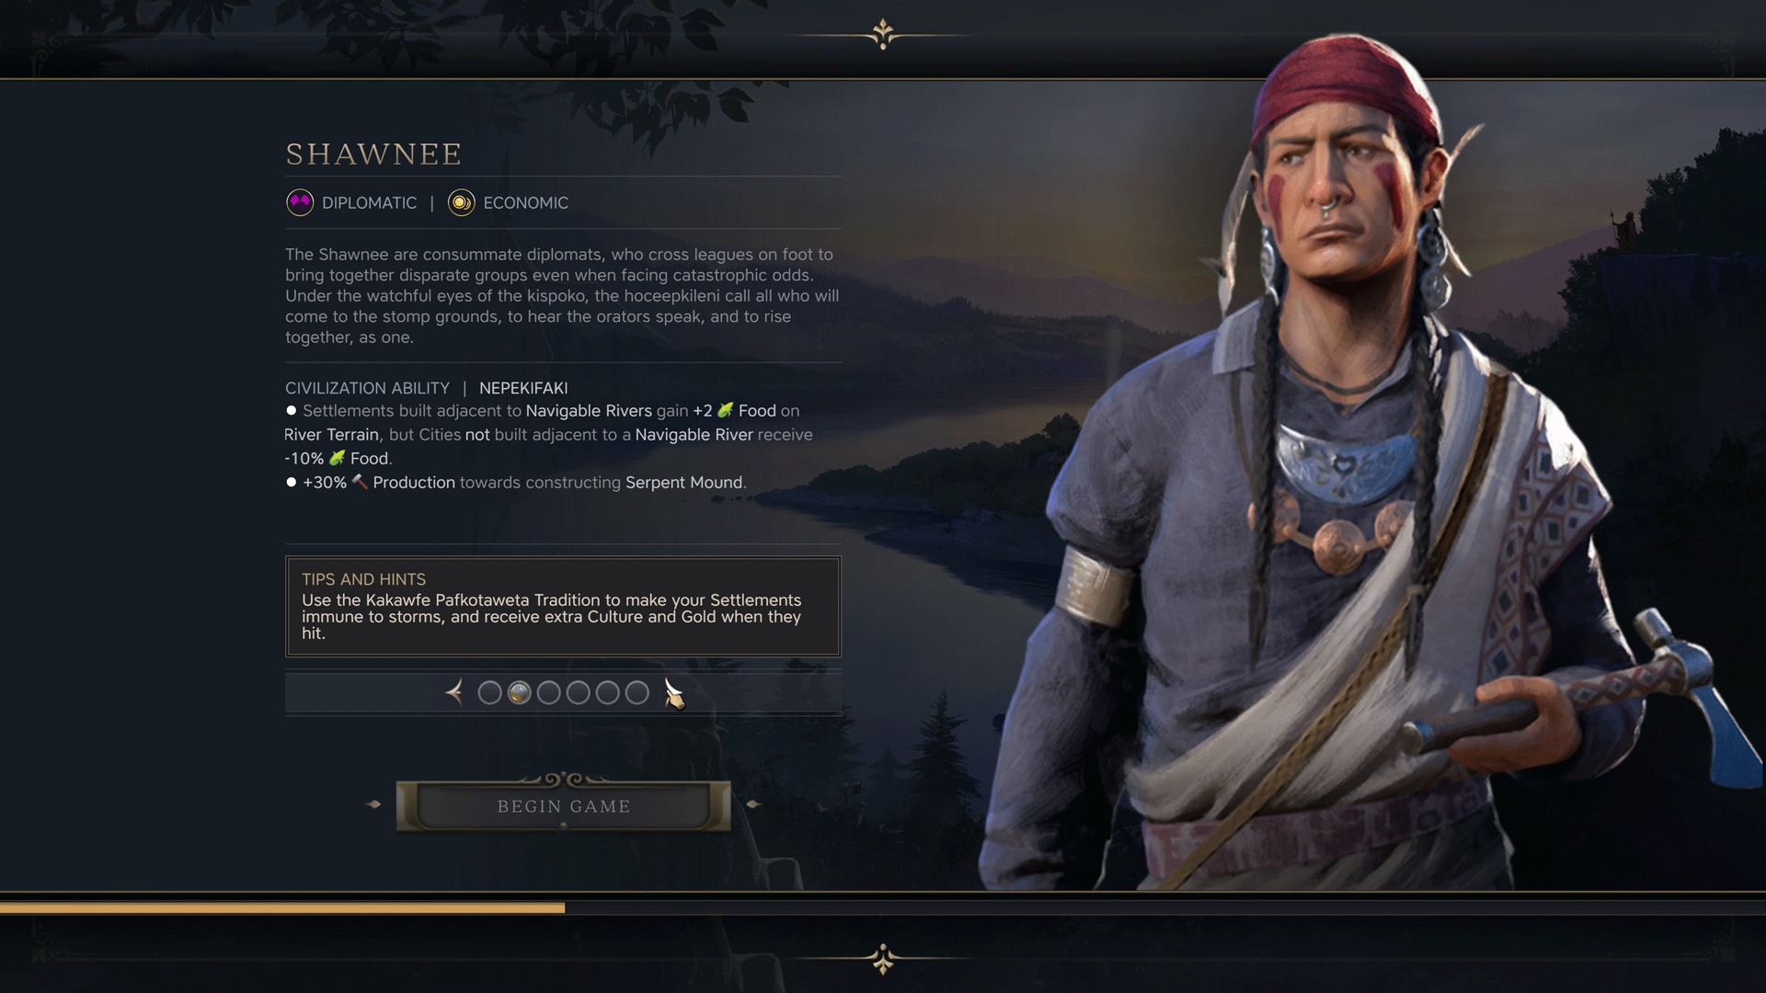Click the Serpent Mound link text
Image resolution: width=1766 pixels, height=993 pixels.
pos(684,482)
